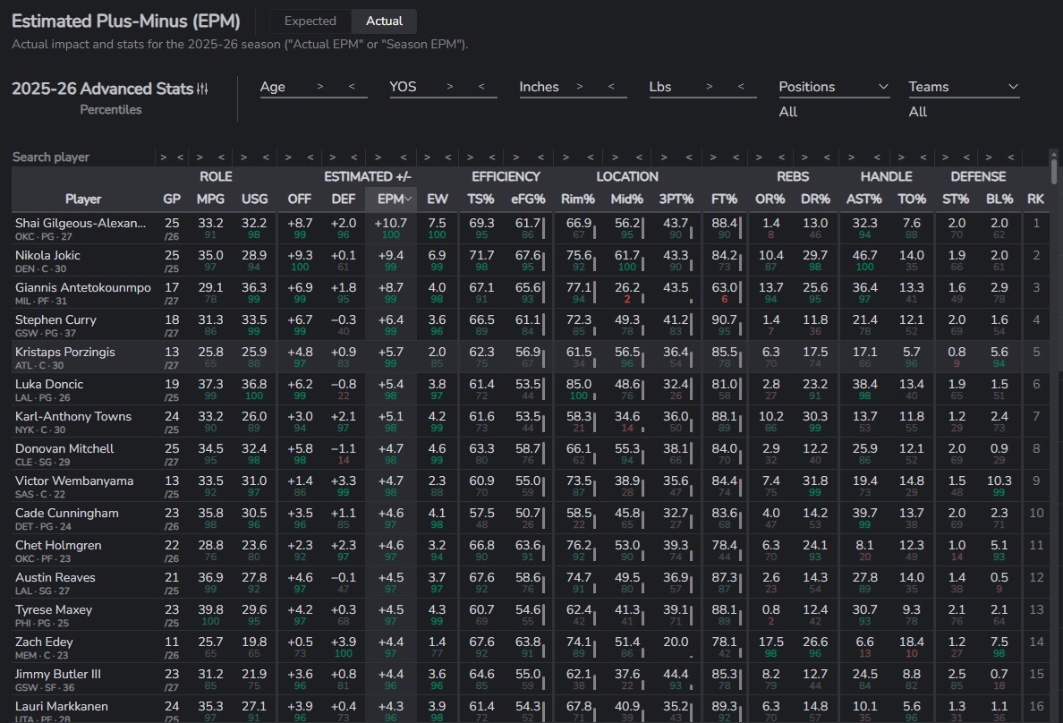Open the Positions dropdown
This screenshot has width=1063, height=723.
pos(834,87)
